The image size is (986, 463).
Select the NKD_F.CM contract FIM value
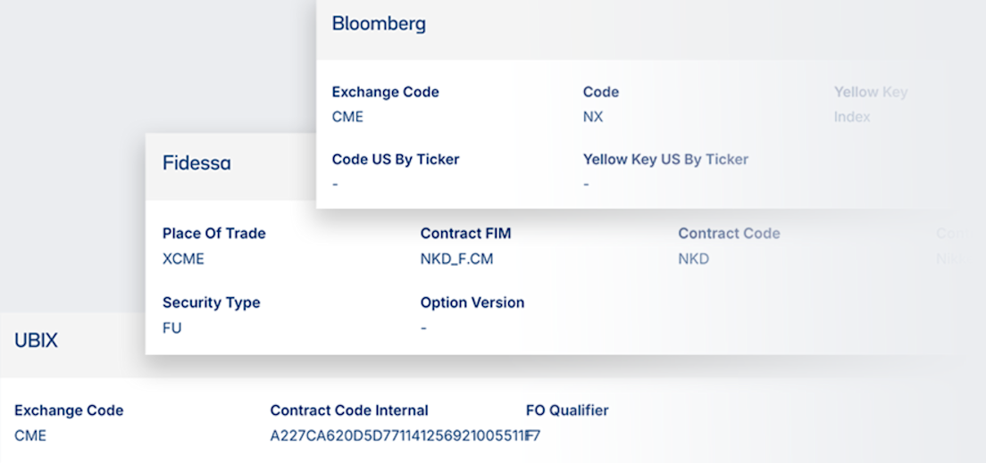coord(456,259)
